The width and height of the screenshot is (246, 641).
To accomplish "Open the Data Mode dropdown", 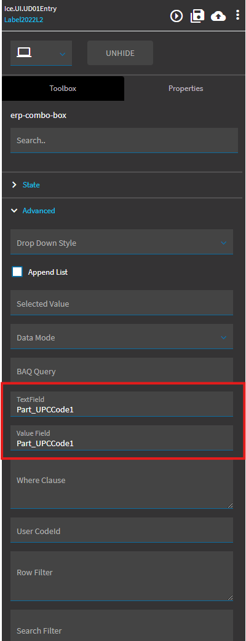I will point(122,336).
